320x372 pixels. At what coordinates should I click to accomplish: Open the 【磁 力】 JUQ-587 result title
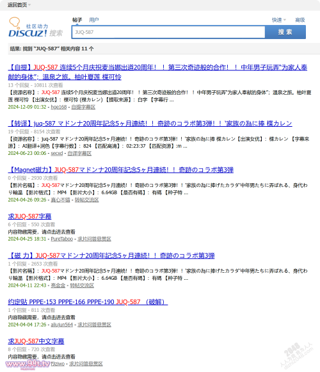[111, 255]
